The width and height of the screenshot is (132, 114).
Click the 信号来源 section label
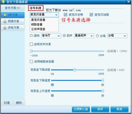(x=36, y=8)
